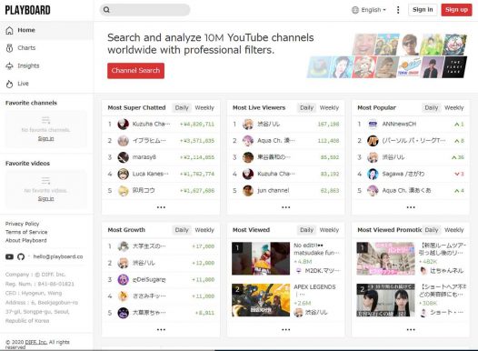This screenshot has height=351, width=478.
Task: Expand more results under Most Growth
Action: point(161,330)
